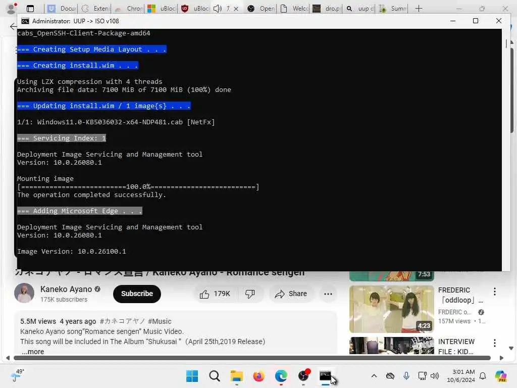Switch to the 'Exten' browser tab
The image size is (517, 388).
pyautogui.click(x=95, y=9)
